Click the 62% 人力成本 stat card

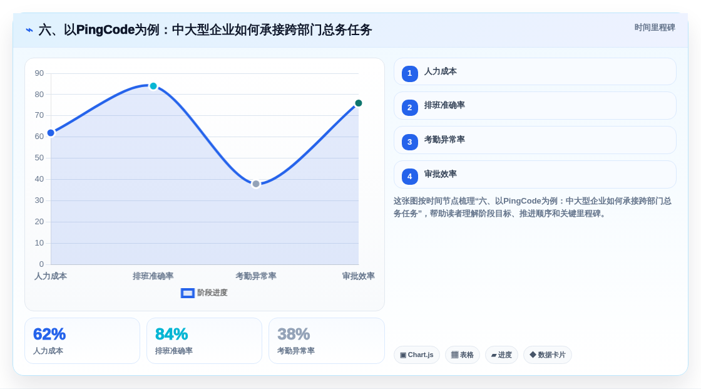[x=82, y=341]
